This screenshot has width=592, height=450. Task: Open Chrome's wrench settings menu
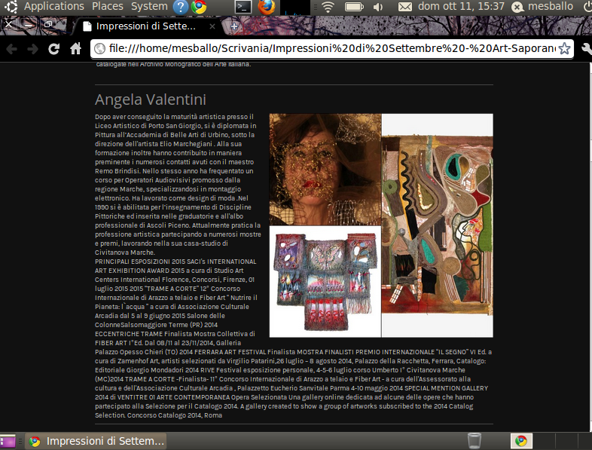point(584,49)
